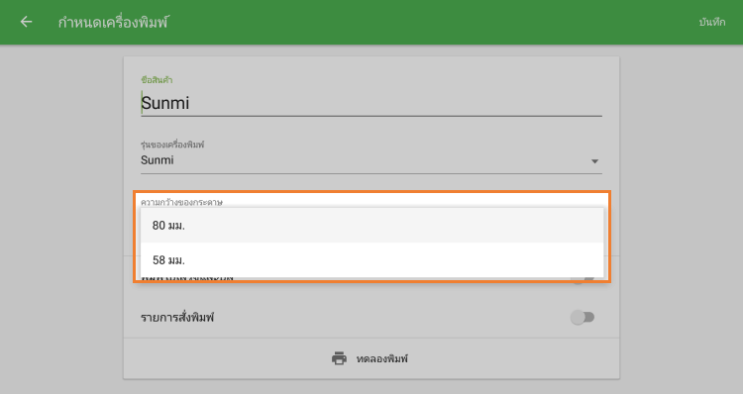Open the Sunmi model dropdown arrow
The width and height of the screenshot is (743, 394).
[x=594, y=161]
